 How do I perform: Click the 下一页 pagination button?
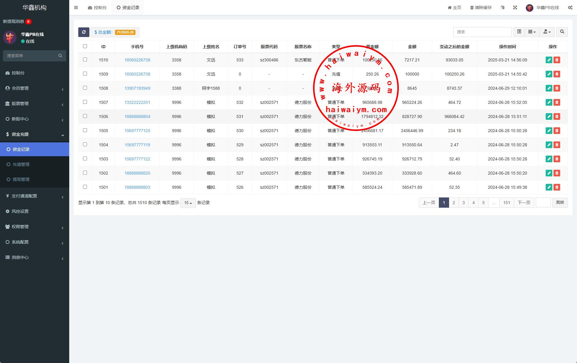pos(524,203)
